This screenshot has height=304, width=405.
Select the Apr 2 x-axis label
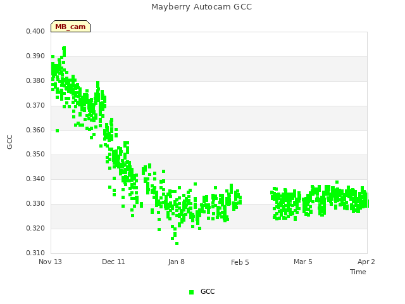[x=366, y=262]
